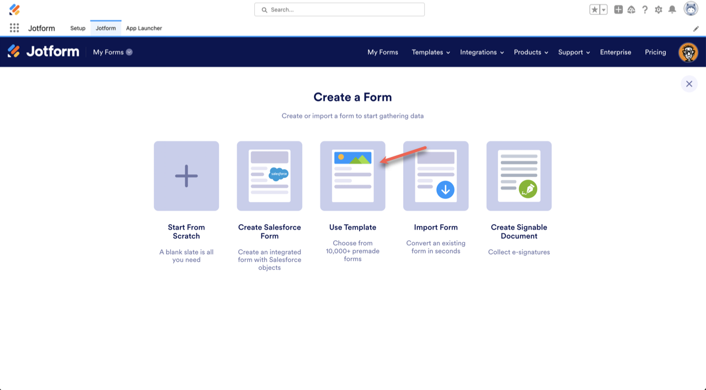Click 'Create or import a form' subtitle text
The width and height of the screenshot is (706, 390).
[x=352, y=116]
